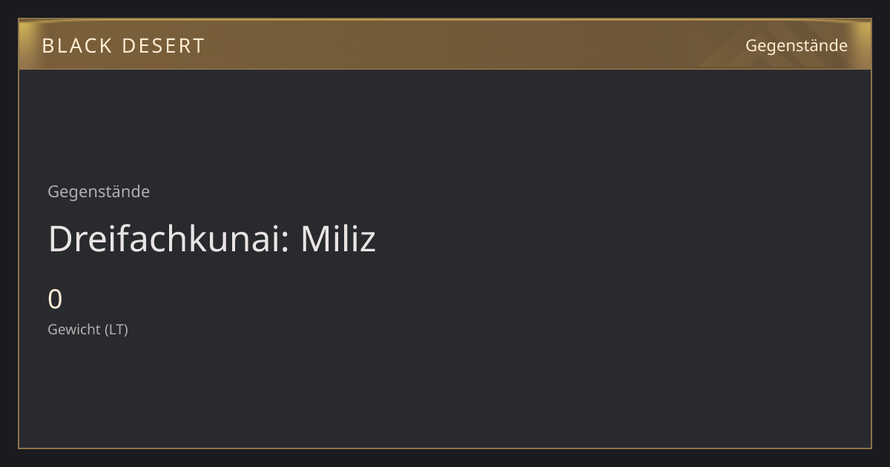Click the weight value 0
The height and width of the screenshot is (467, 890).
pos(55,299)
